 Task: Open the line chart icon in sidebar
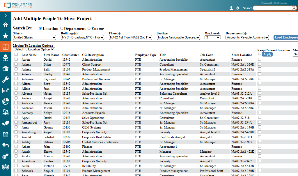point(5,91)
